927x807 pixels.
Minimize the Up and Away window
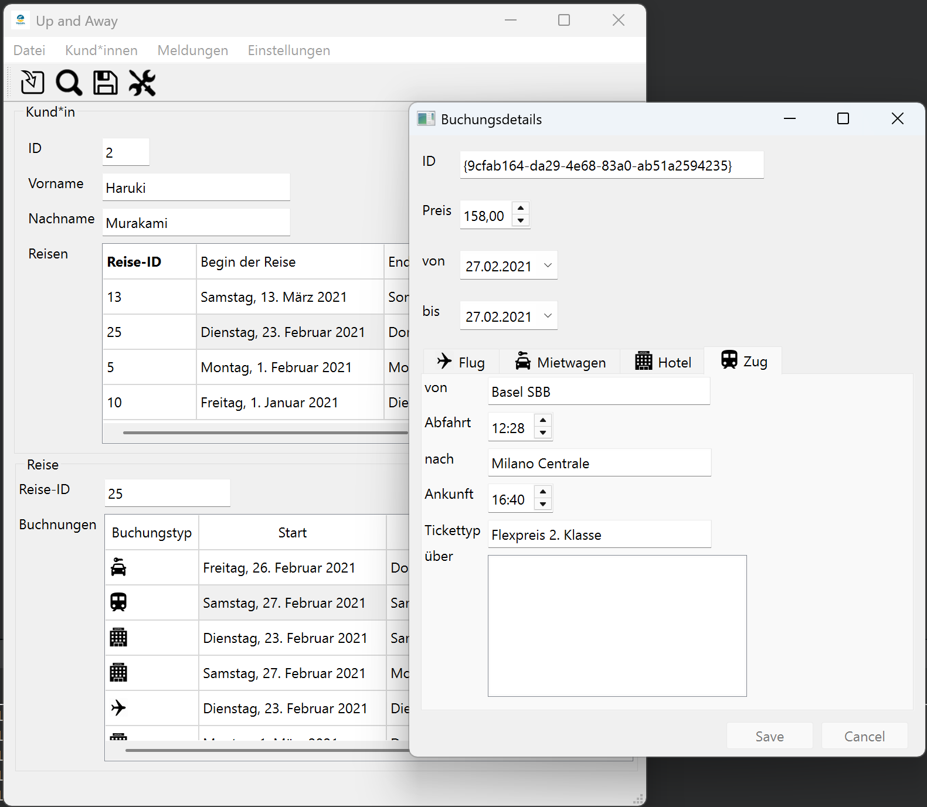pyautogui.click(x=511, y=21)
